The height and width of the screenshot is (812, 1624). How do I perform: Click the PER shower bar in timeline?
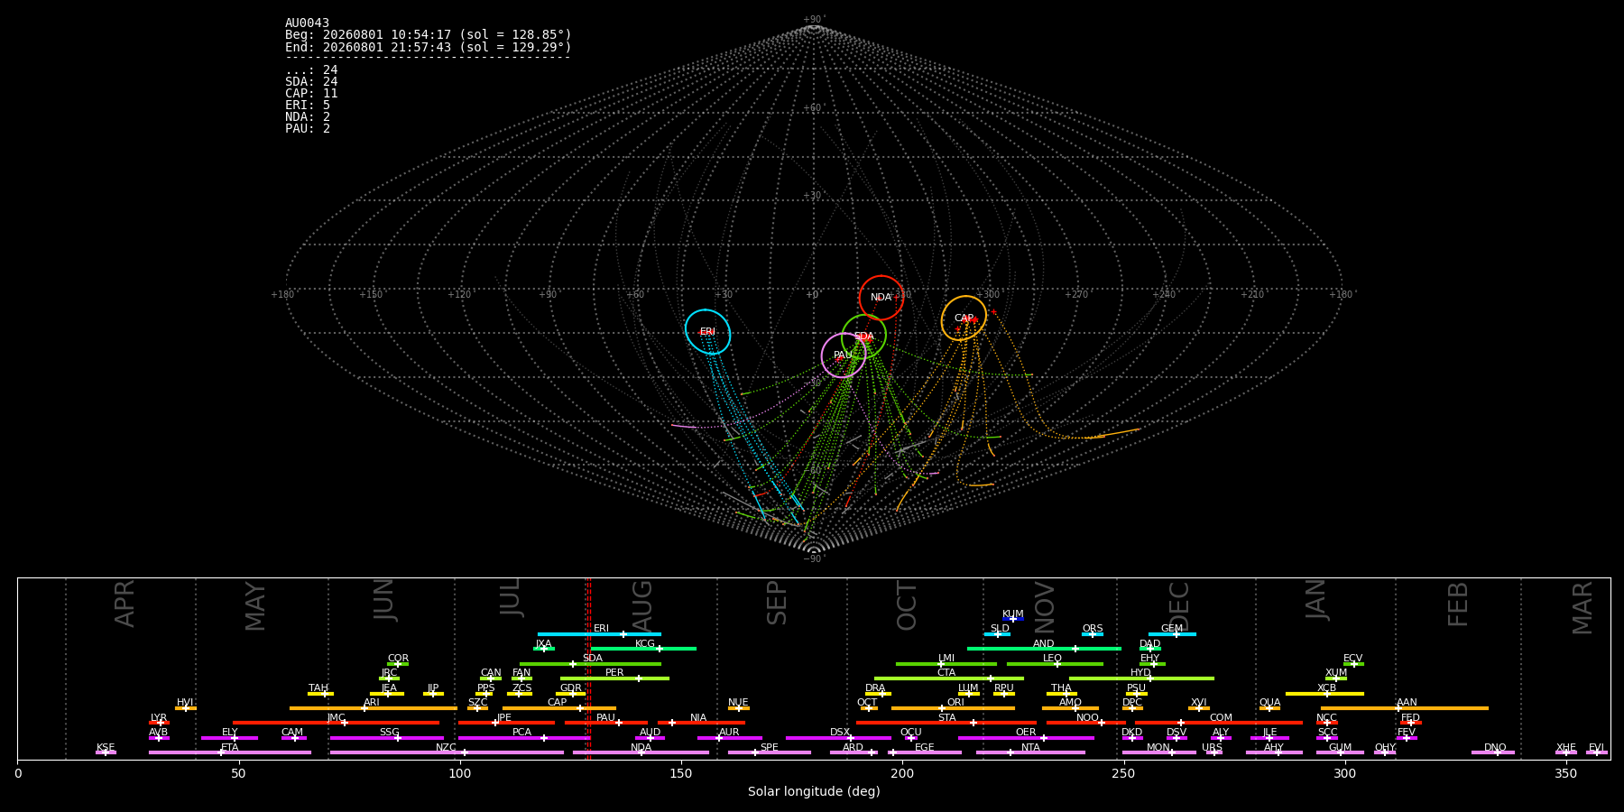[614, 678]
